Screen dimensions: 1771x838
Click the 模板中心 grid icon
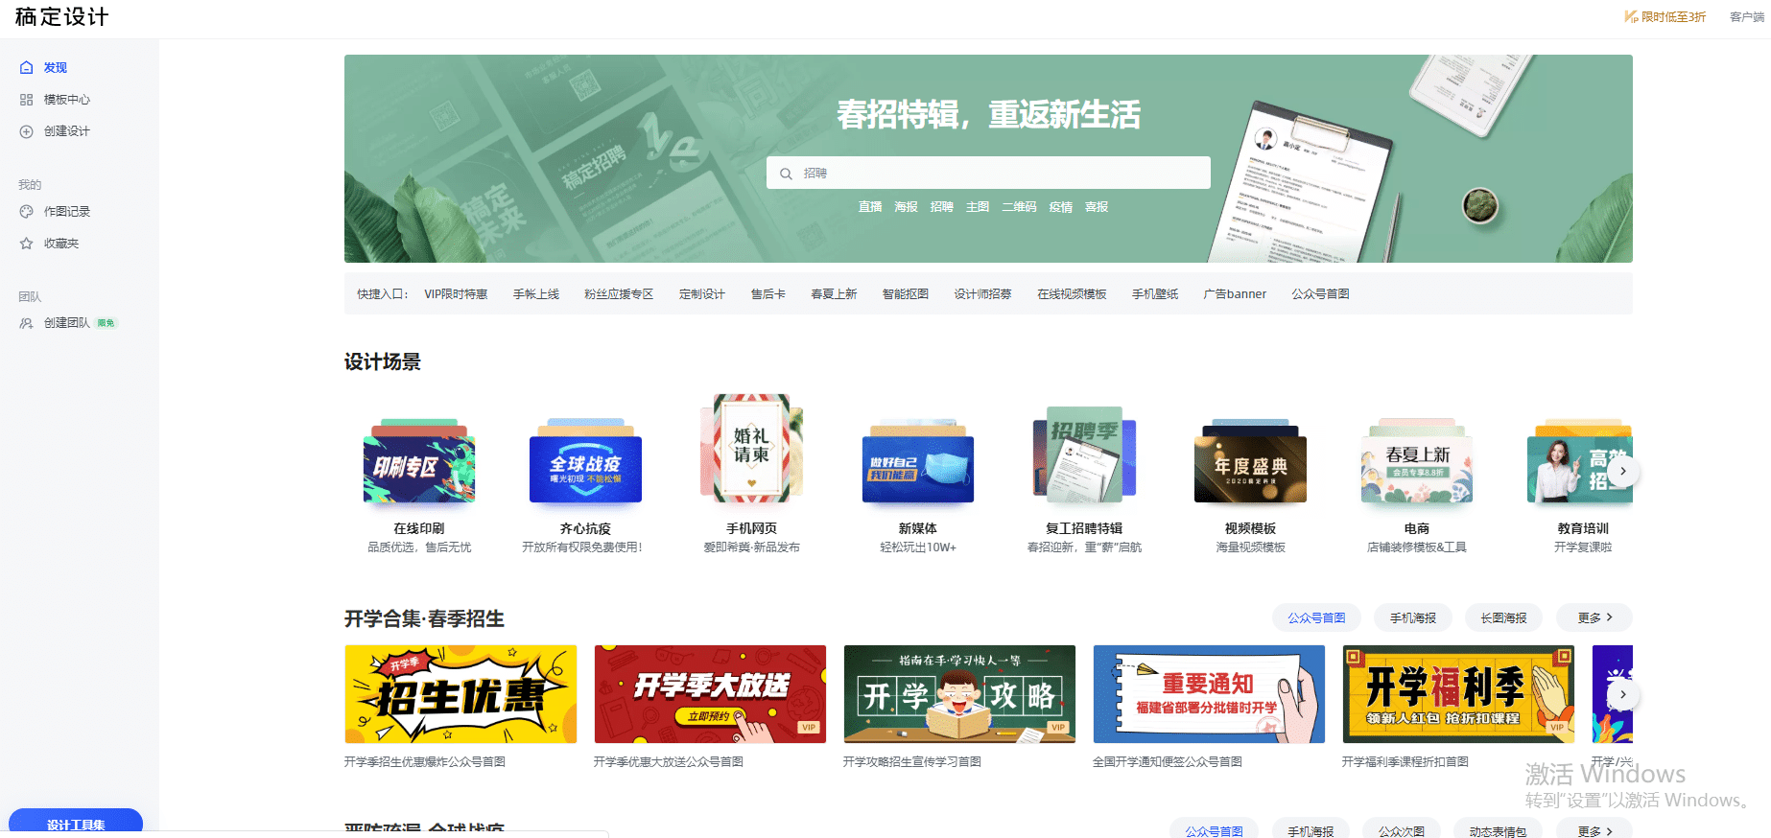(27, 100)
